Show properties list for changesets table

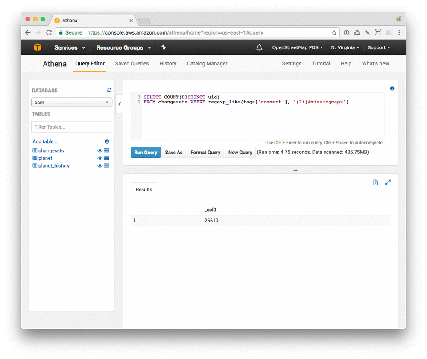[x=107, y=150]
